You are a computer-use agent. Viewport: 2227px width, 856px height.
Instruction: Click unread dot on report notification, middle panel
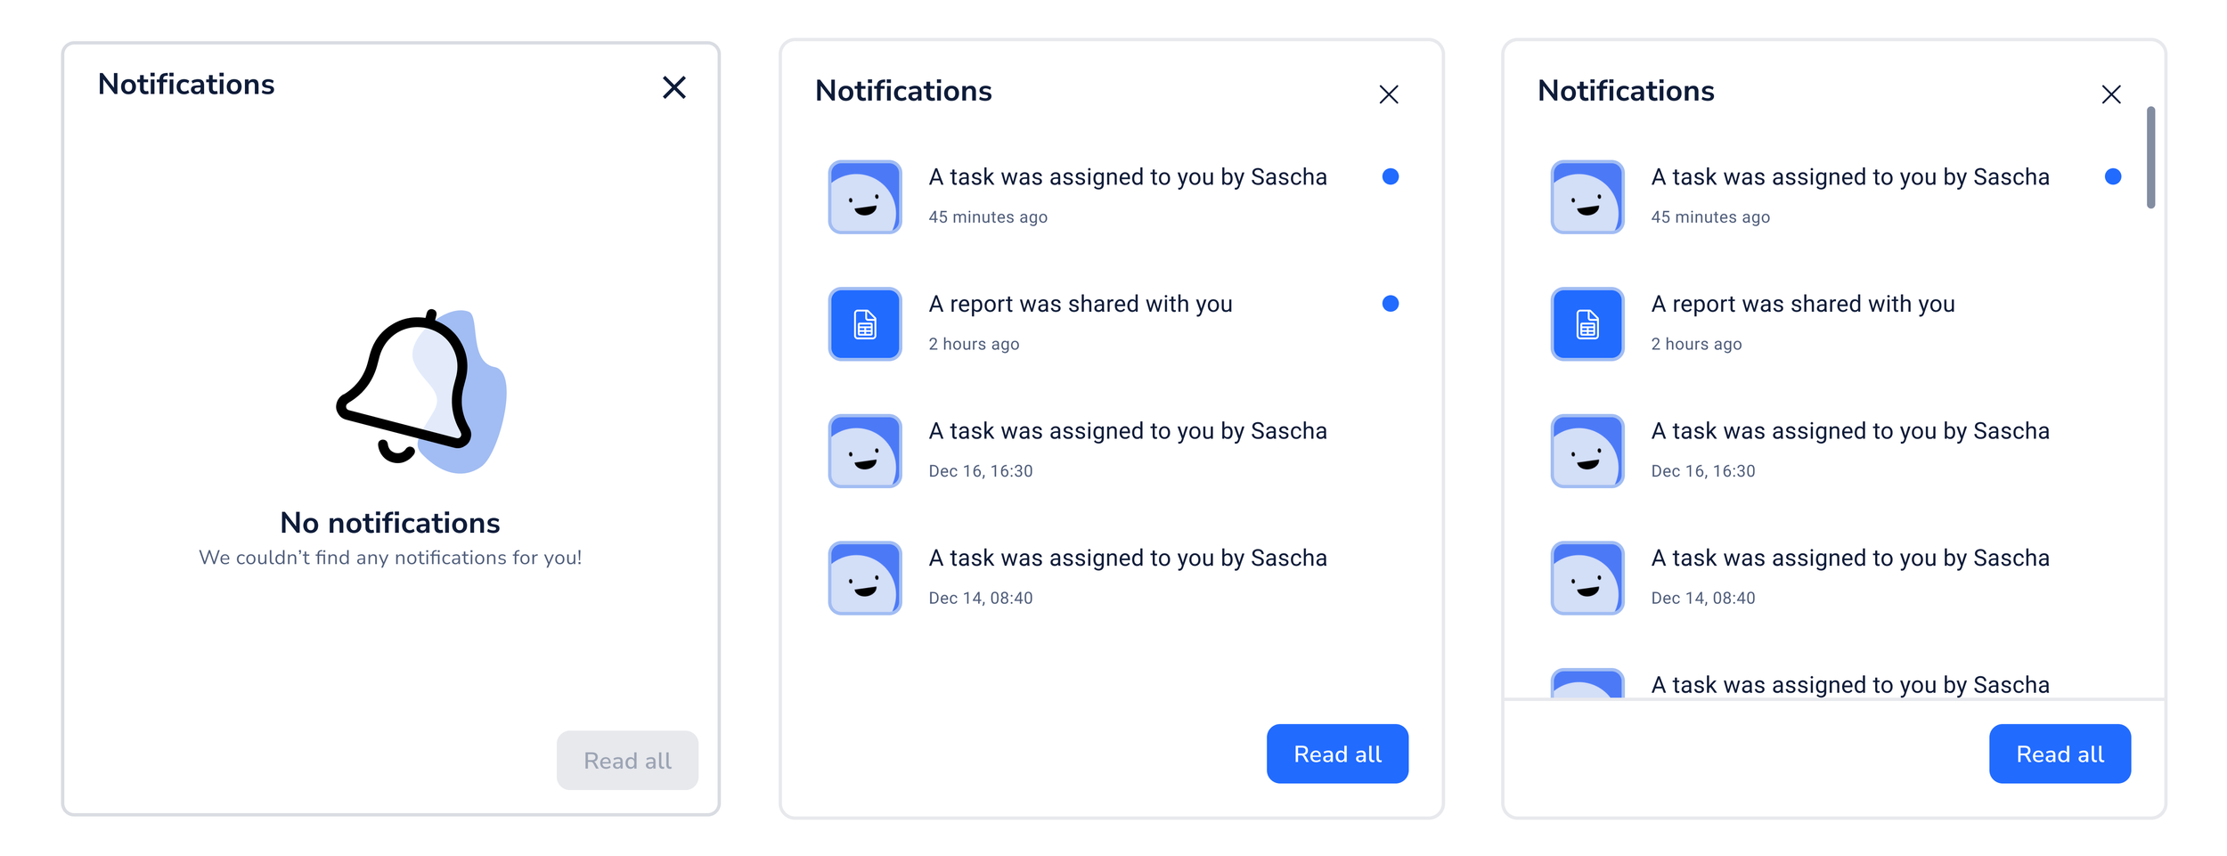click(1391, 304)
